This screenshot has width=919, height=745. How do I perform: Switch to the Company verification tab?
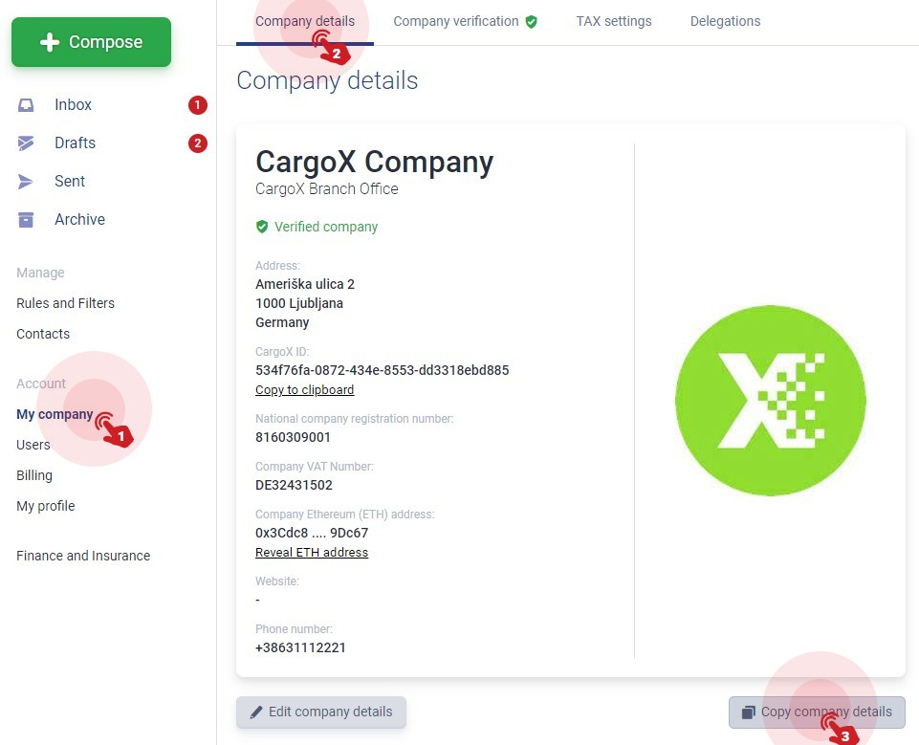pyautogui.click(x=456, y=22)
